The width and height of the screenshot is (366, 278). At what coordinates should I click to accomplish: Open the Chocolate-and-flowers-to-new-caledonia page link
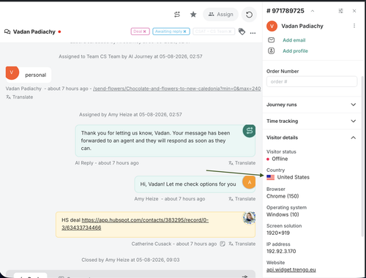(x=176, y=89)
